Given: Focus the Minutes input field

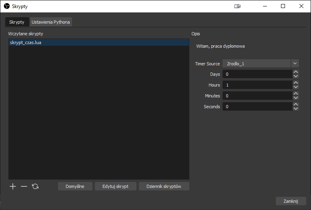Looking at the screenshot, I should point(257,96).
